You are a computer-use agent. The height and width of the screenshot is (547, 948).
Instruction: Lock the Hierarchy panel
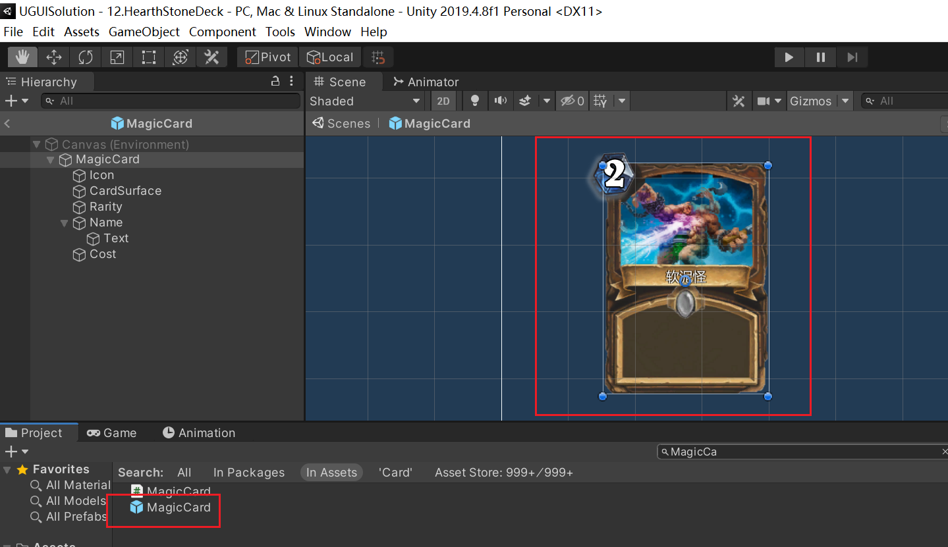tap(276, 82)
